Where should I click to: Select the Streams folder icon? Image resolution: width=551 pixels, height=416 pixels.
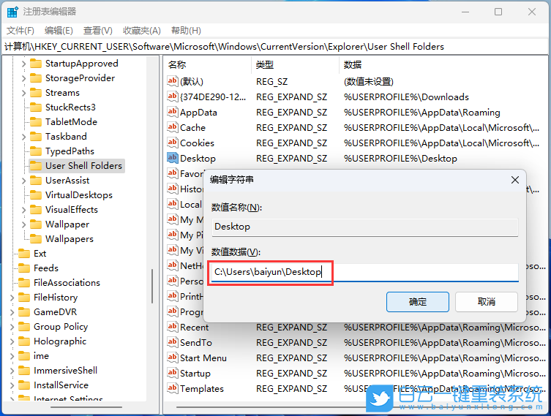(36, 93)
